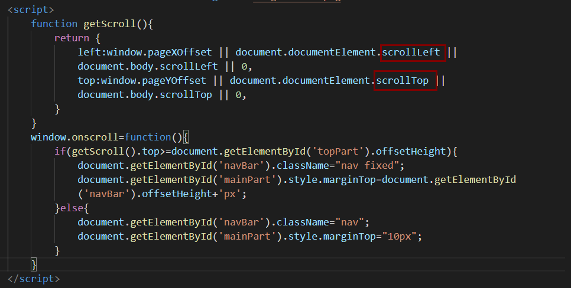
Task: Click the opening <script> tag
Action: [x=31, y=9]
